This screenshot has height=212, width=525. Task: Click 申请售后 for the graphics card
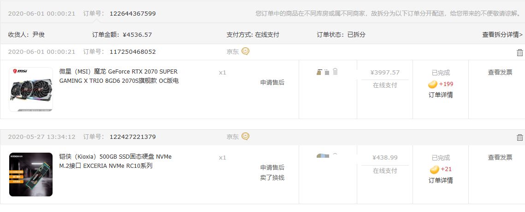(272, 83)
